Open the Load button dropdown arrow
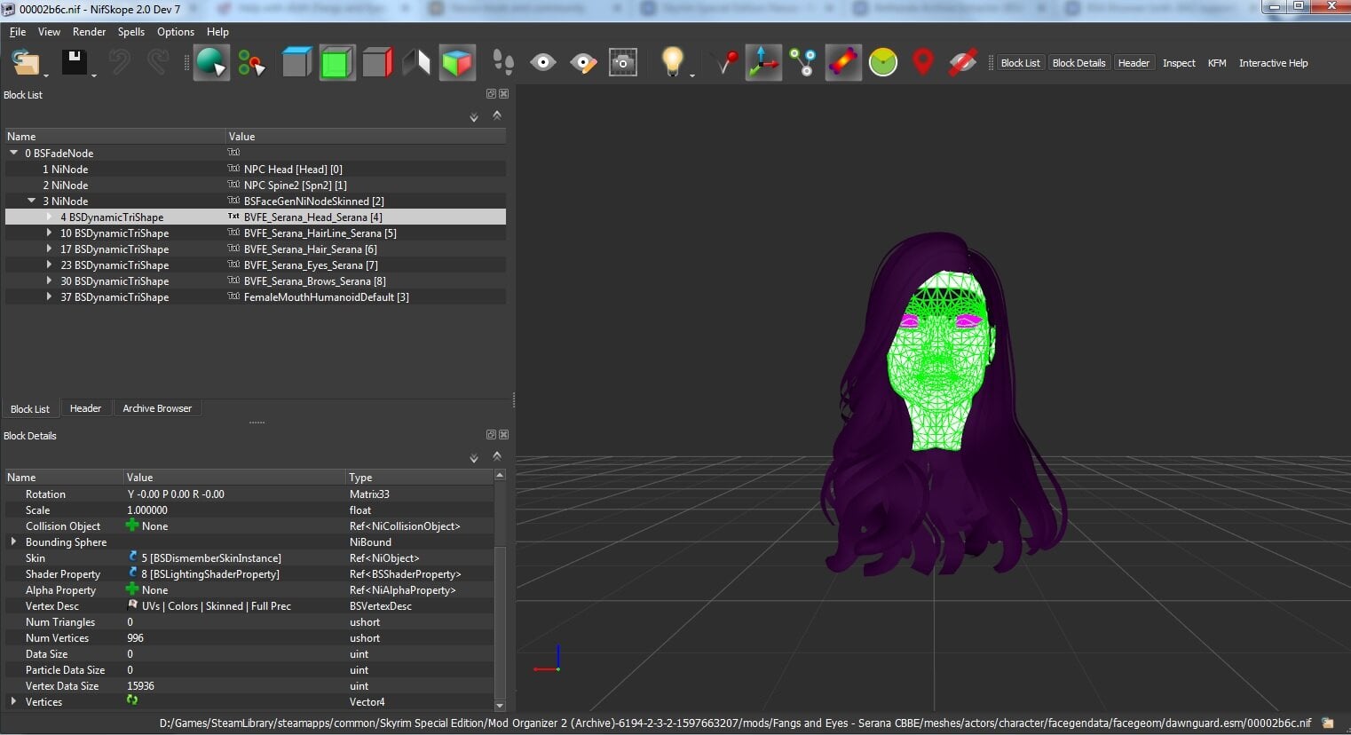The image size is (1351, 735). (45, 75)
